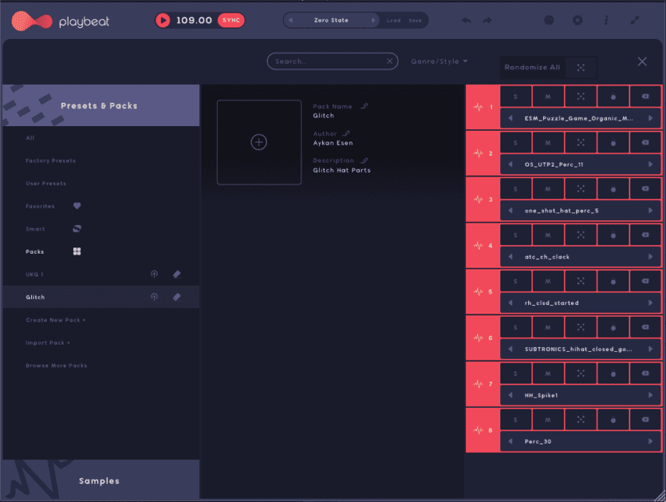Toggle the SYNC tempo button
666x502 pixels.
(x=231, y=20)
